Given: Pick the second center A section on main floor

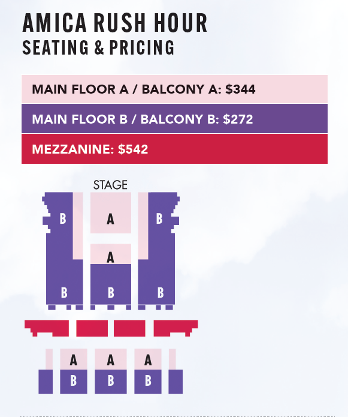Looking at the screenshot, I should tap(111, 254).
